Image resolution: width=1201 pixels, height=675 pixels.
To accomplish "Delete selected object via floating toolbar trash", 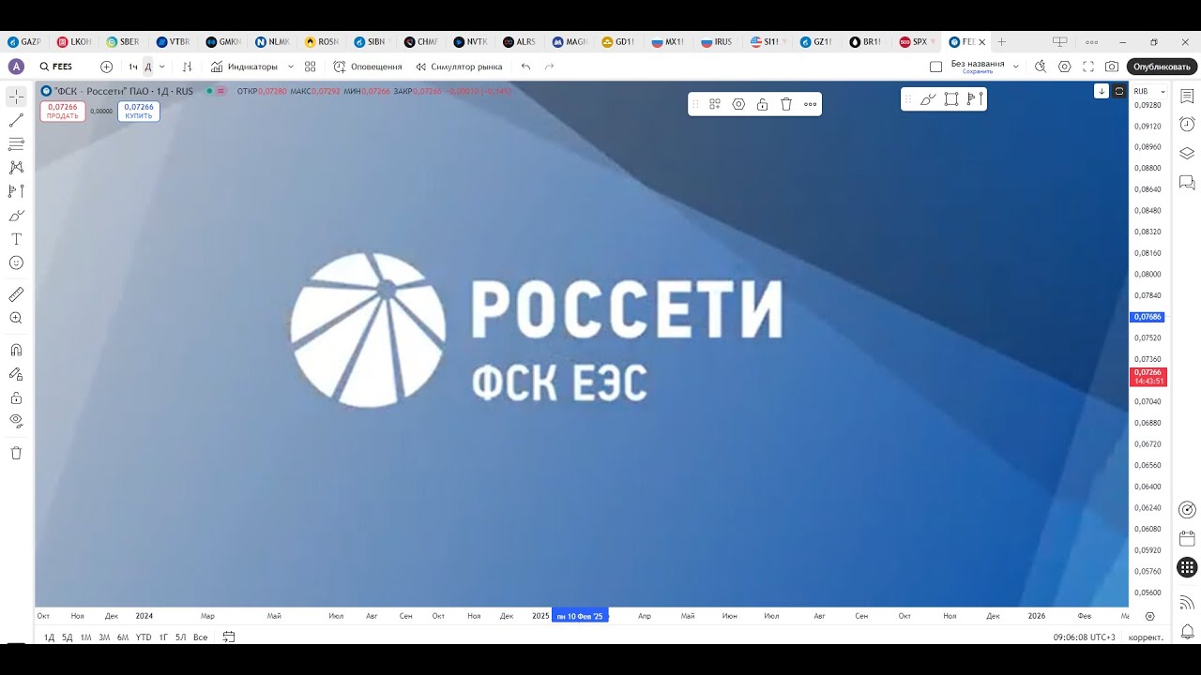I will tap(786, 104).
